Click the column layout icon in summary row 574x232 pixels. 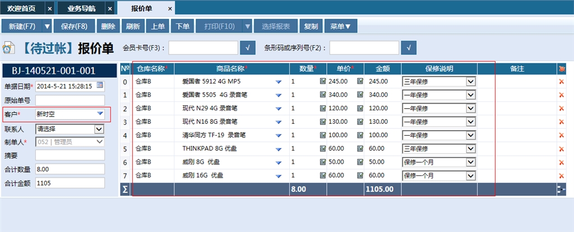(x=561, y=189)
